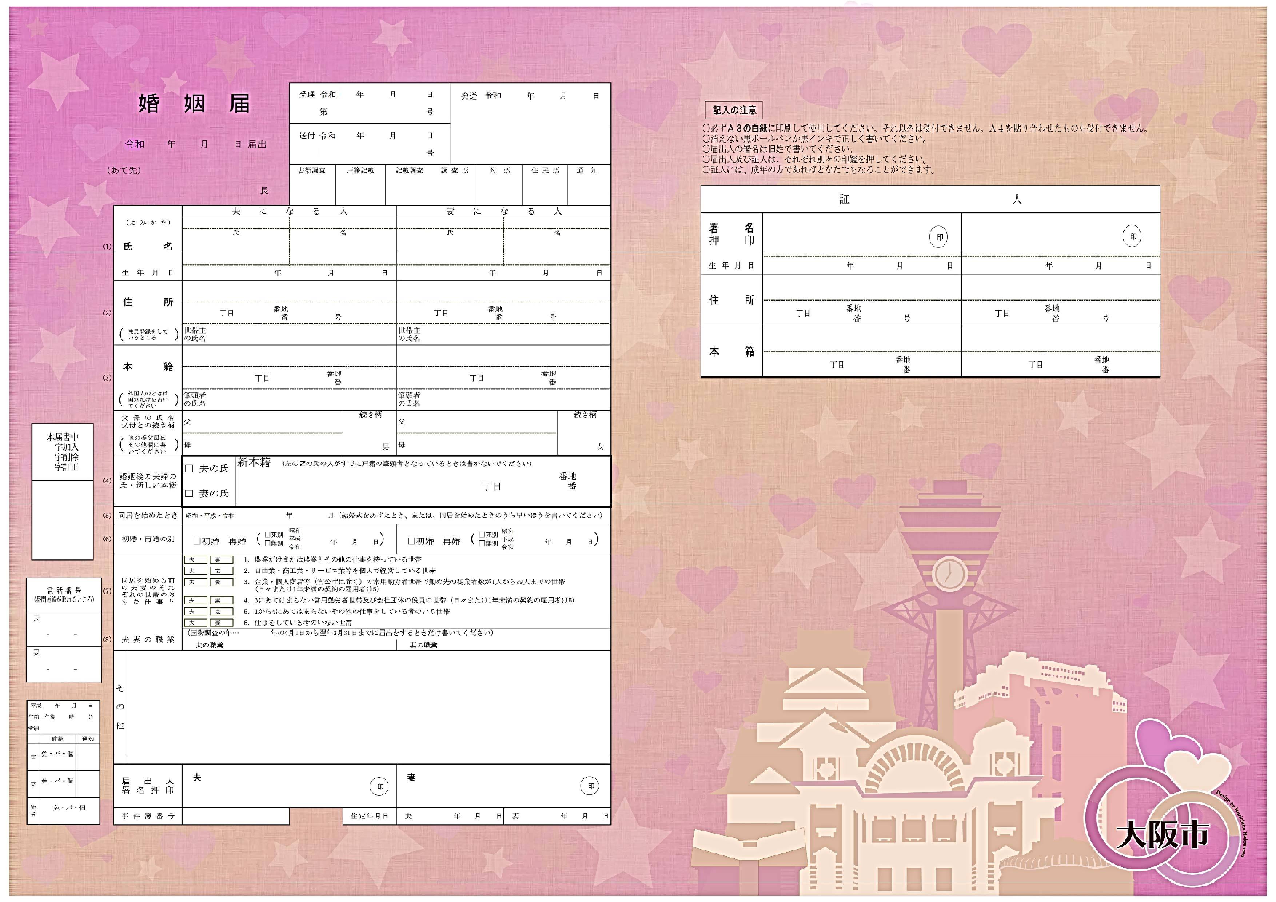The width and height of the screenshot is (1276, 902).
Task: Click the 新本籍 label
Action: coord(254,462)
